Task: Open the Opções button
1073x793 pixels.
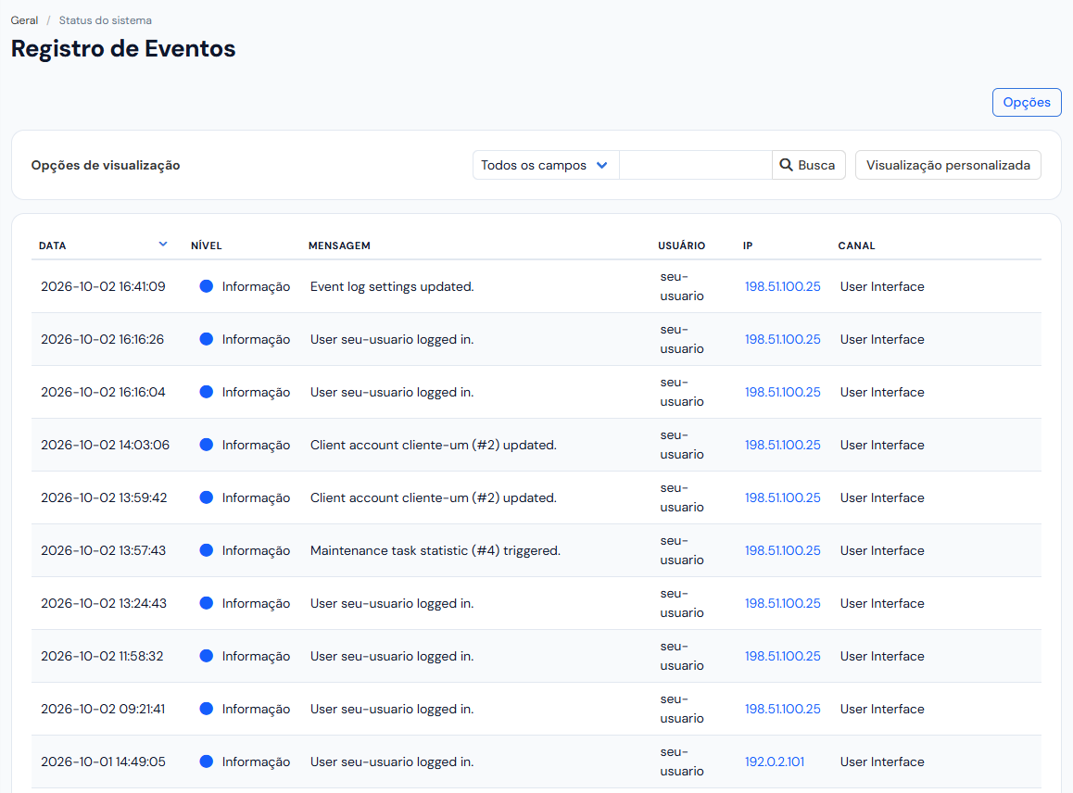Action: click(x=1027, y=102)
